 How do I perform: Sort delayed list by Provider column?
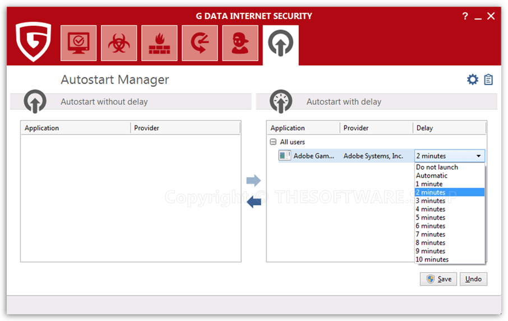coord(376,128)
